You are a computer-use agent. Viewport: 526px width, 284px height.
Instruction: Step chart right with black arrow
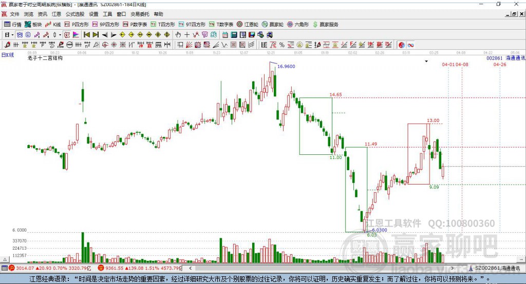[114, 35]
